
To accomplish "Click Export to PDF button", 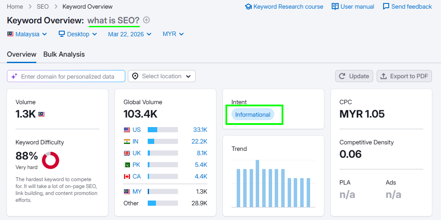I will click(x=404, y=77).
